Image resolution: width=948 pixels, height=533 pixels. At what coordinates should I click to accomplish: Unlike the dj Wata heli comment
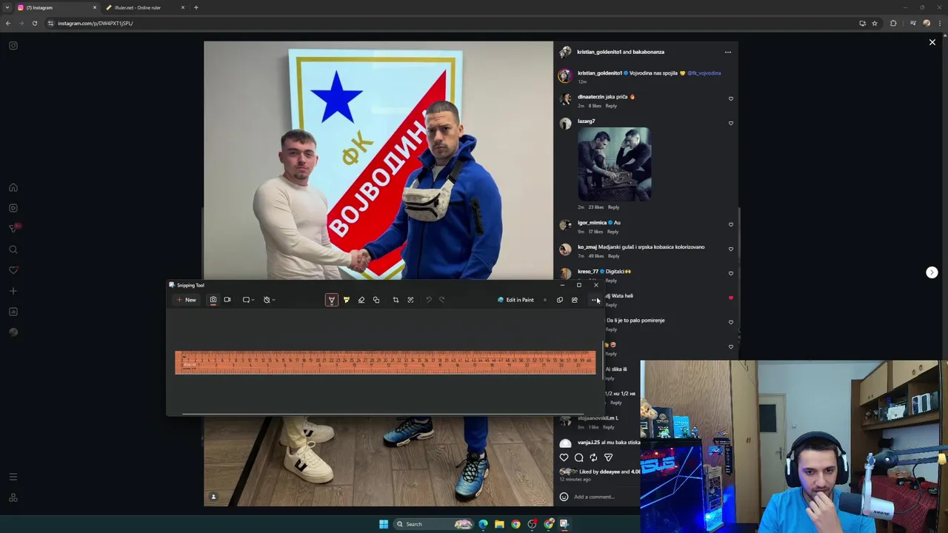731,298
